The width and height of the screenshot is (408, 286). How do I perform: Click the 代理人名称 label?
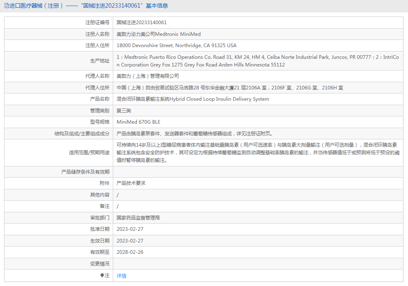coord(97,76)
